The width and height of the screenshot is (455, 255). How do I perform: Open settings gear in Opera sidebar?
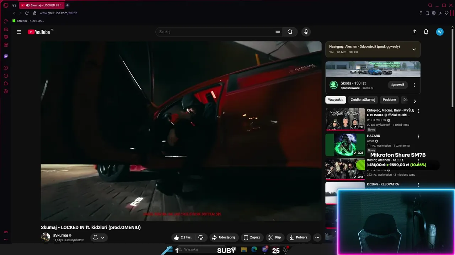6,91
